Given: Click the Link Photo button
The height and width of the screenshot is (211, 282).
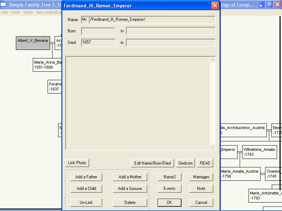Looking at the screenshot, I should pos(77,163).
